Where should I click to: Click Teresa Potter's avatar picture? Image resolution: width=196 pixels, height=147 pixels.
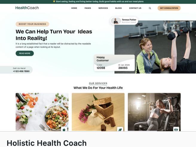click(116, 21)
